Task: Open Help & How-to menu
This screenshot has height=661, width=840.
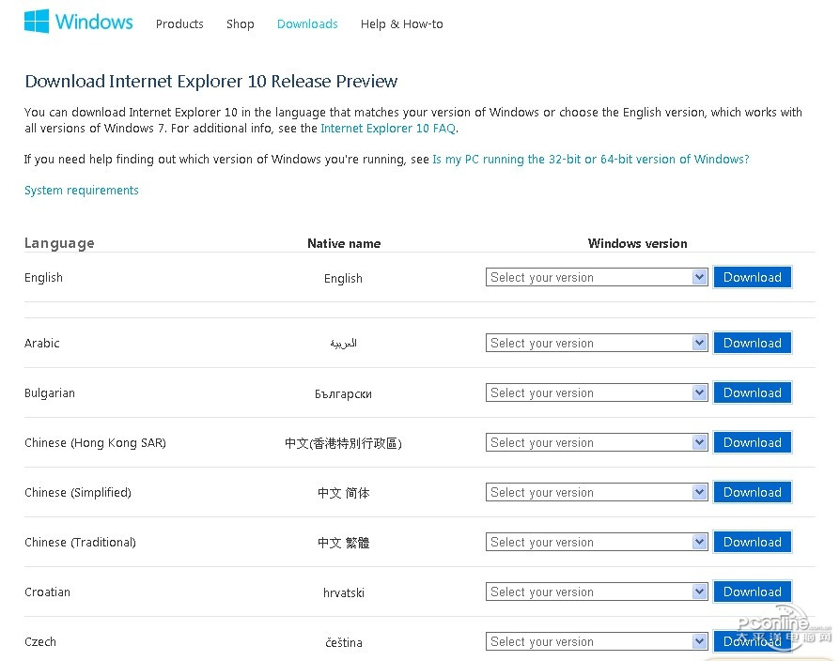Action: [401, 24]
